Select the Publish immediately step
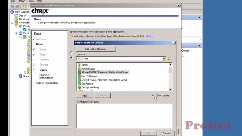This screenshot has height=136, width=242. [47, 83]
